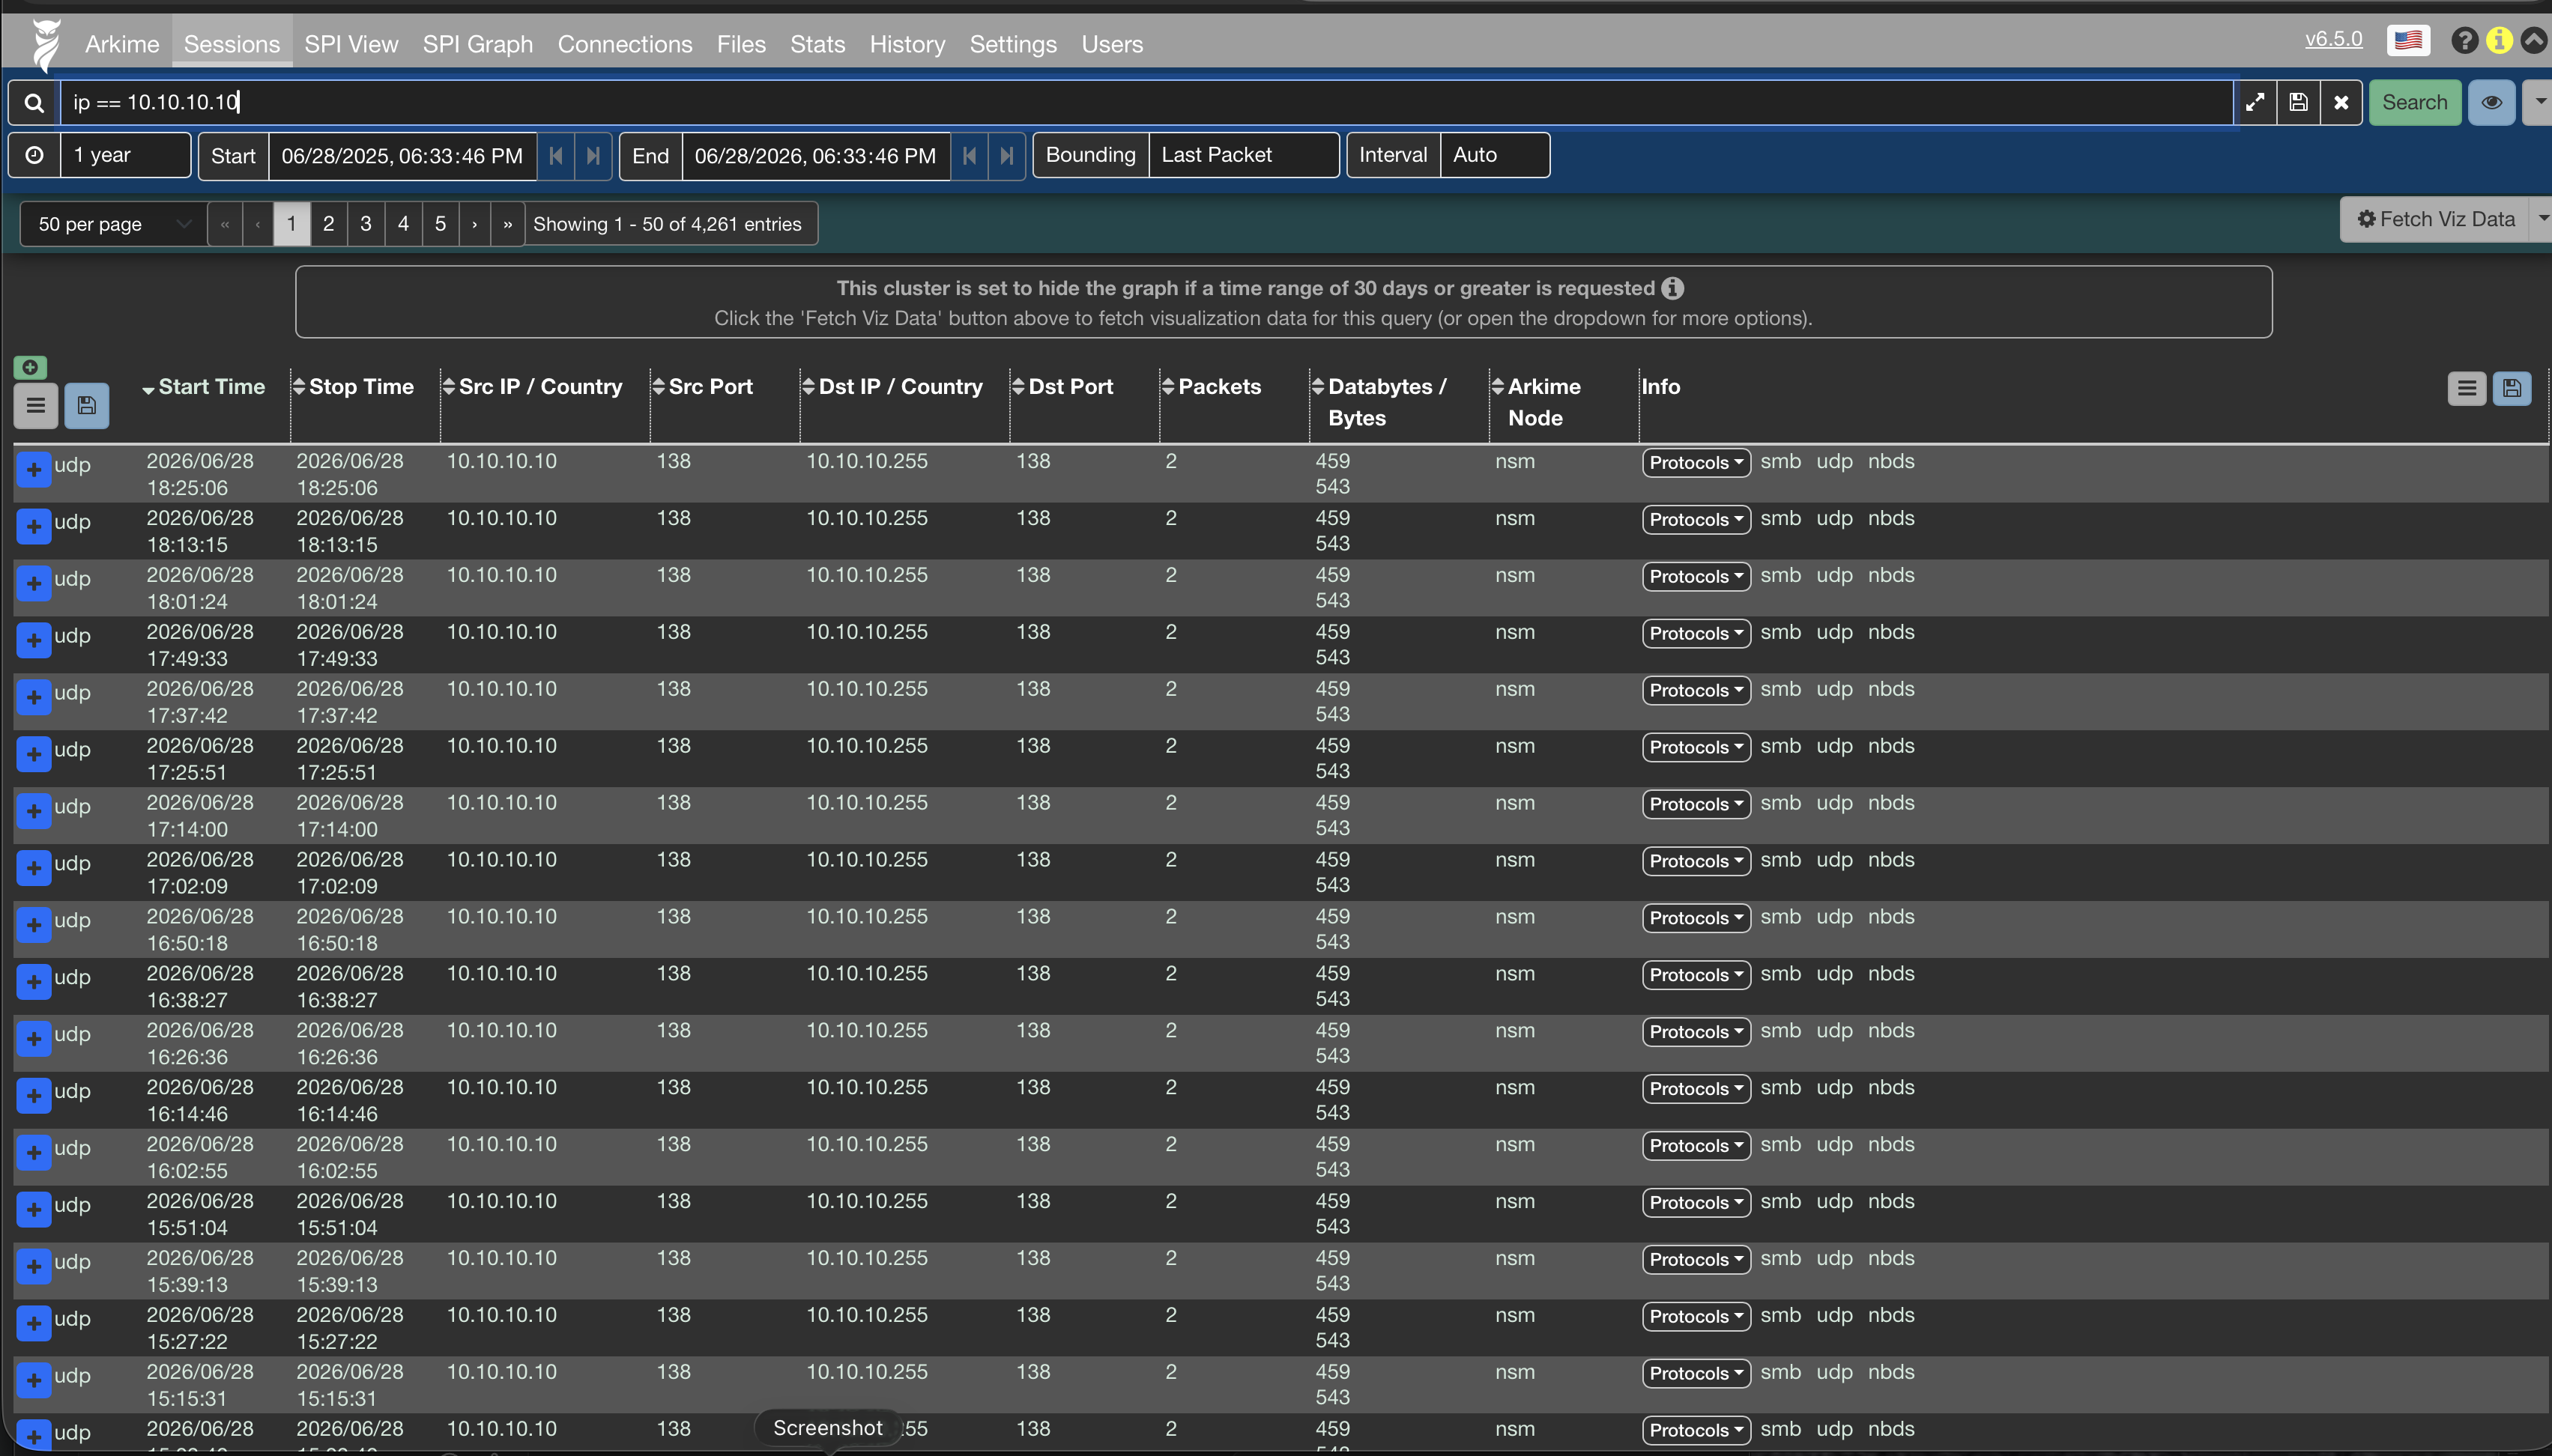This screenshot has width=2552, height=1456.
Task: Open the yellow info icon
Action: coord(2499,40)
